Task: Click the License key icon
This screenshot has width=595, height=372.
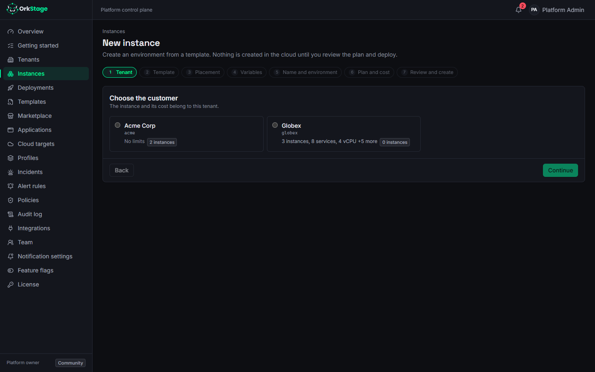Action: pos(10,284)
